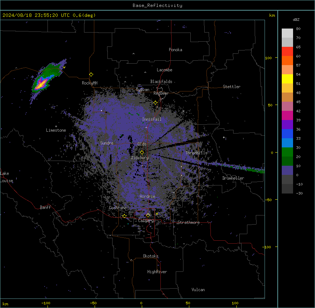Screen dimensions: 315x308
Task: Click the Lacombe city label
Action: 164,70
